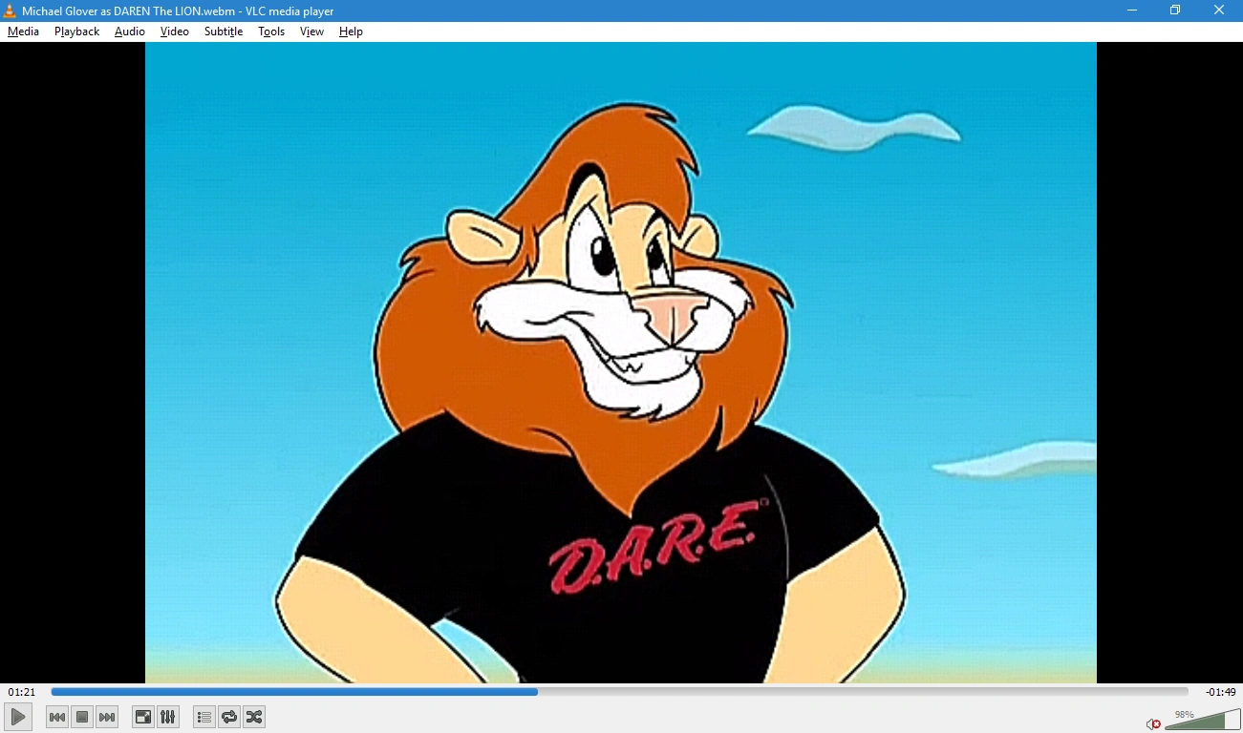Turn on random playback order
1243x733 pixels.
[x=253, y=717]
